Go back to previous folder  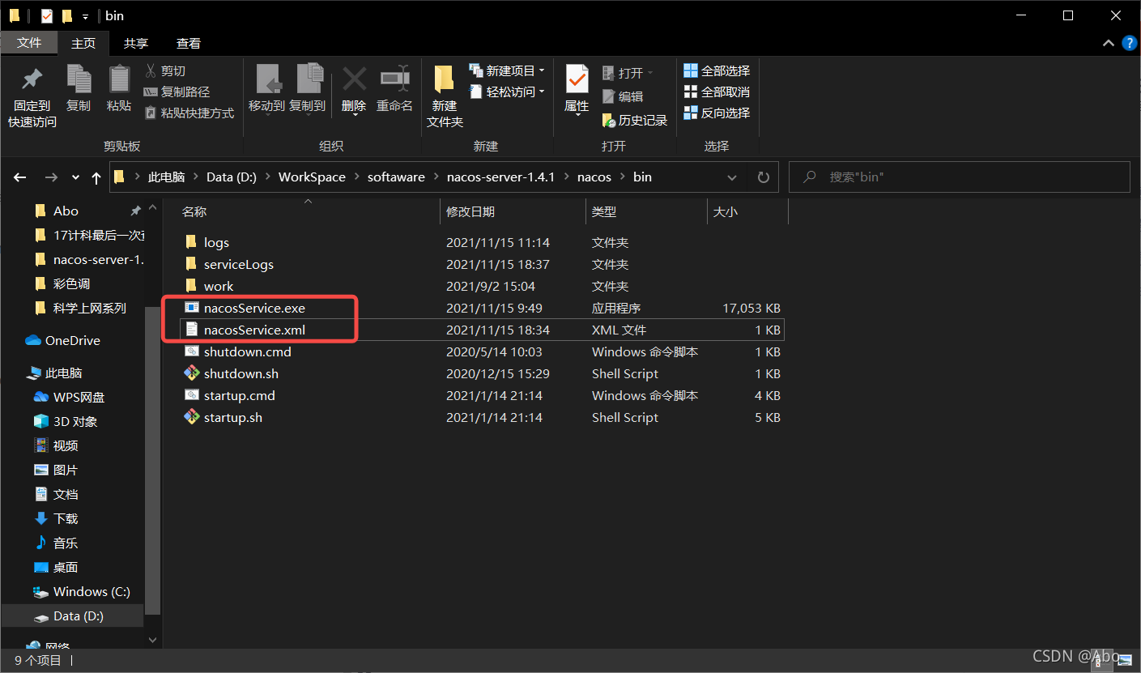[x=20, y=177]
